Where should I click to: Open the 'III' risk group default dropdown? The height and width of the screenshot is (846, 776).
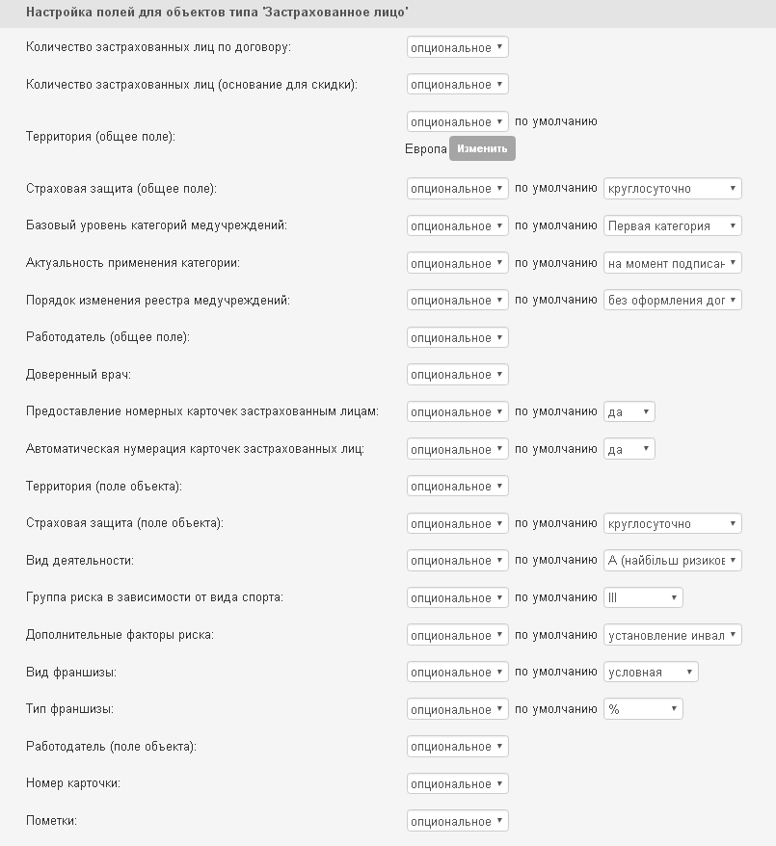(643, 598)
